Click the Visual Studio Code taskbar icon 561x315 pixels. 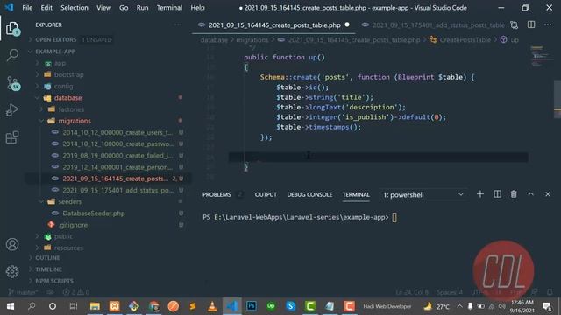231,306
